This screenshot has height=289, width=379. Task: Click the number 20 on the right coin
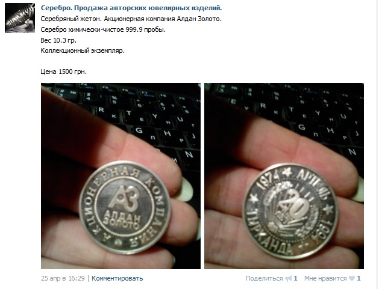[x=294, y=204]
